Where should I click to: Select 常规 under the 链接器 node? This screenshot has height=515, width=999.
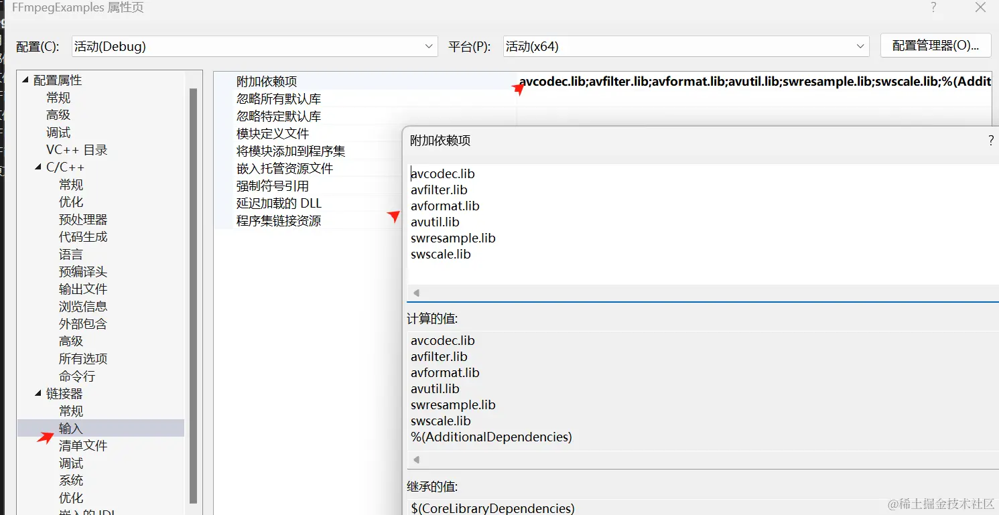(71, 411)
